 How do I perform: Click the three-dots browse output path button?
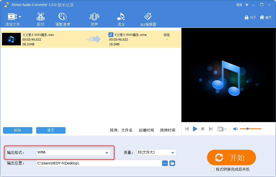pos(165,163)
